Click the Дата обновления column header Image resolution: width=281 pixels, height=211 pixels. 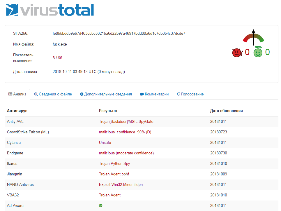point(226,111)
